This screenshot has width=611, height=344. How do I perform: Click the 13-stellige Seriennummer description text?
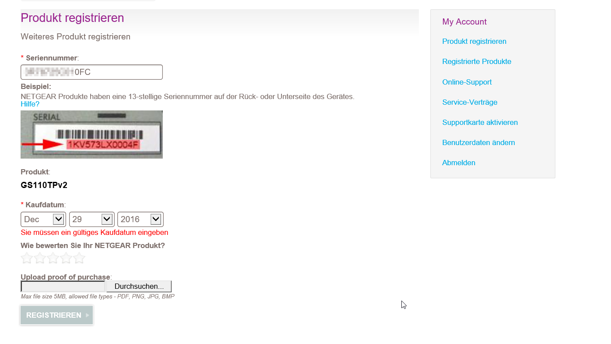[x=187, y=96]
